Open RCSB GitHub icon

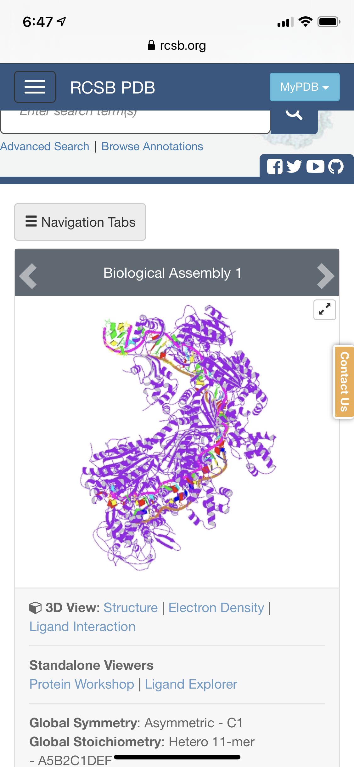pos(336,167)
